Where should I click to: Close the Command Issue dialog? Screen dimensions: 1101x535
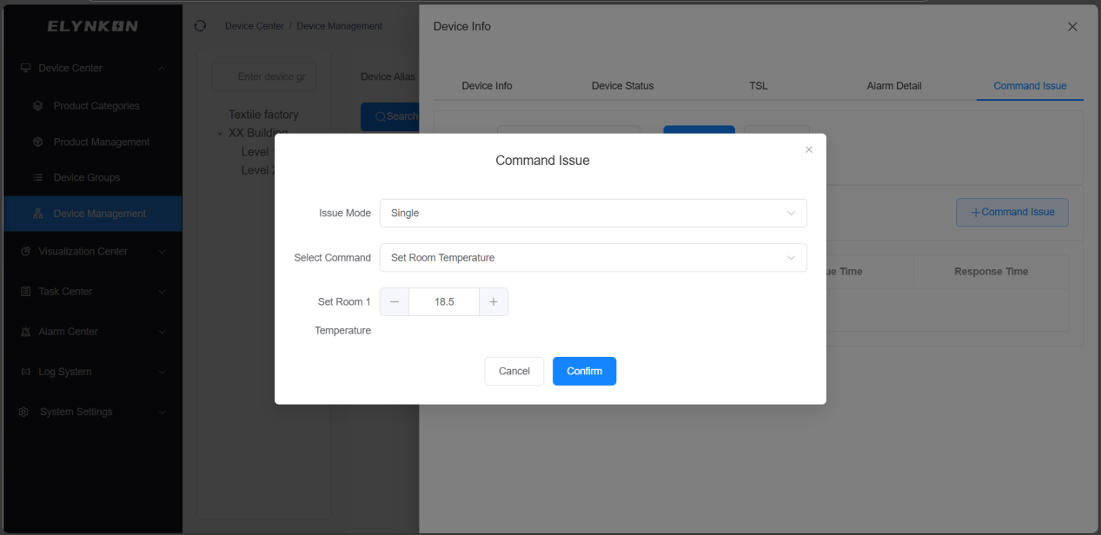click(809, 149)
